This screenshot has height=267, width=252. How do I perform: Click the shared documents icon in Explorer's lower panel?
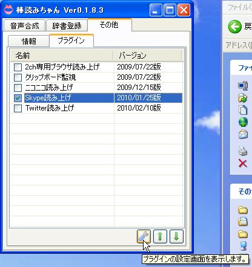(x=243, y=222)
